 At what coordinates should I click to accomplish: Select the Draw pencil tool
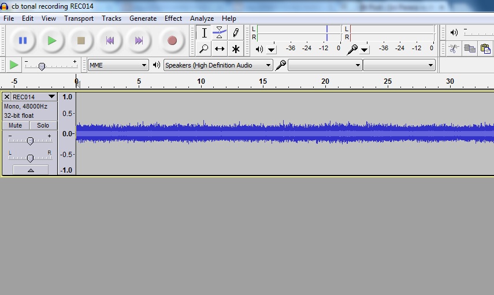tap(236, 33)
